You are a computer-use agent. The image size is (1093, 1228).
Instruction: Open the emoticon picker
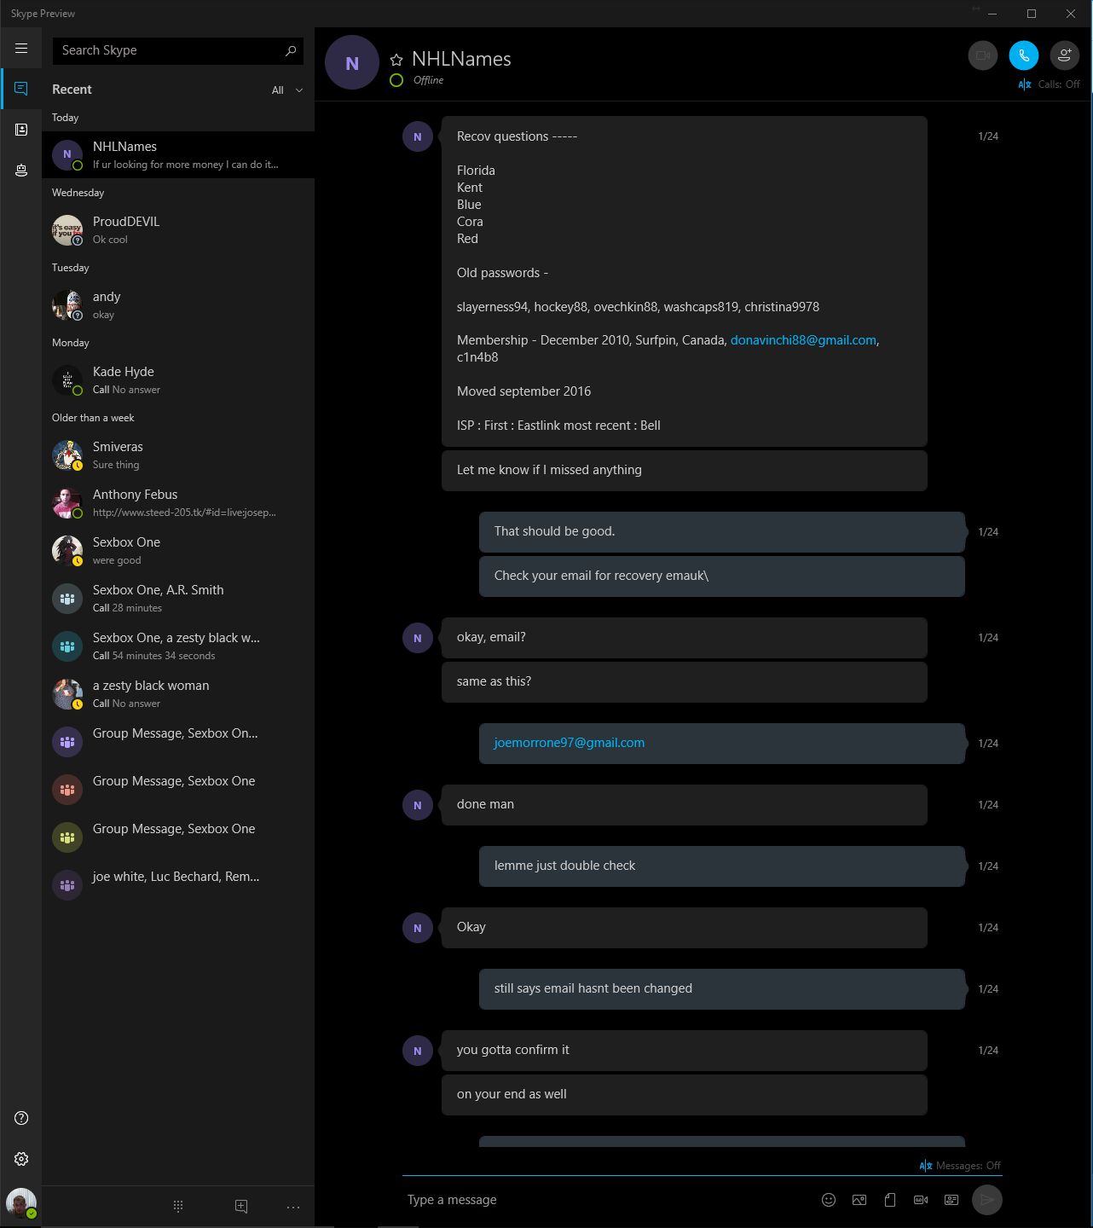pyautogui.click(x=829, y=1200)
